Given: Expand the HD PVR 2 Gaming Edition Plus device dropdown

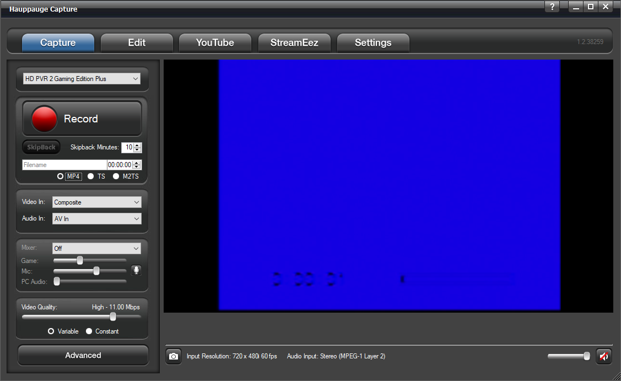Looking at the screenshot, I should (82, 78).
